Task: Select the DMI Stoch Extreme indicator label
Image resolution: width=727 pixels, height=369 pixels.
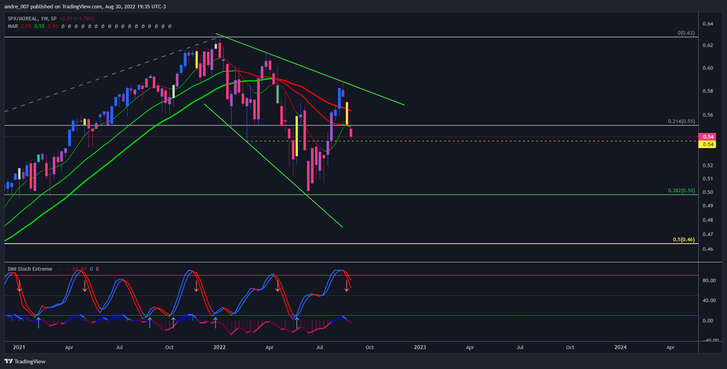Action: pyautogui.click(x=30, y=269)
